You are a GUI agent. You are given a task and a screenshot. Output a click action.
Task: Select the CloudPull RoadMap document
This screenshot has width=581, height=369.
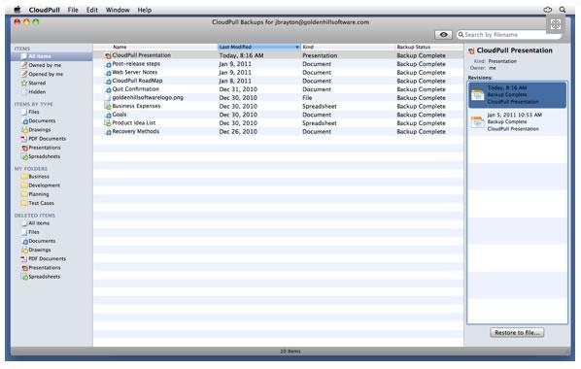137,81
